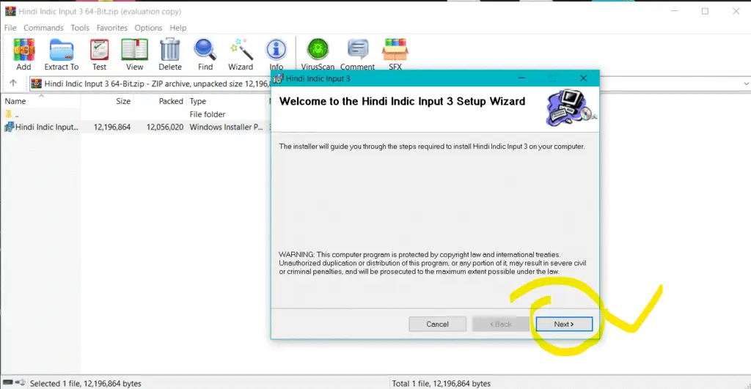Open the View file tool

coord(134,53)
